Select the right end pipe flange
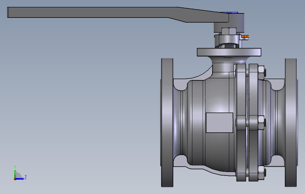 point(291,123)
